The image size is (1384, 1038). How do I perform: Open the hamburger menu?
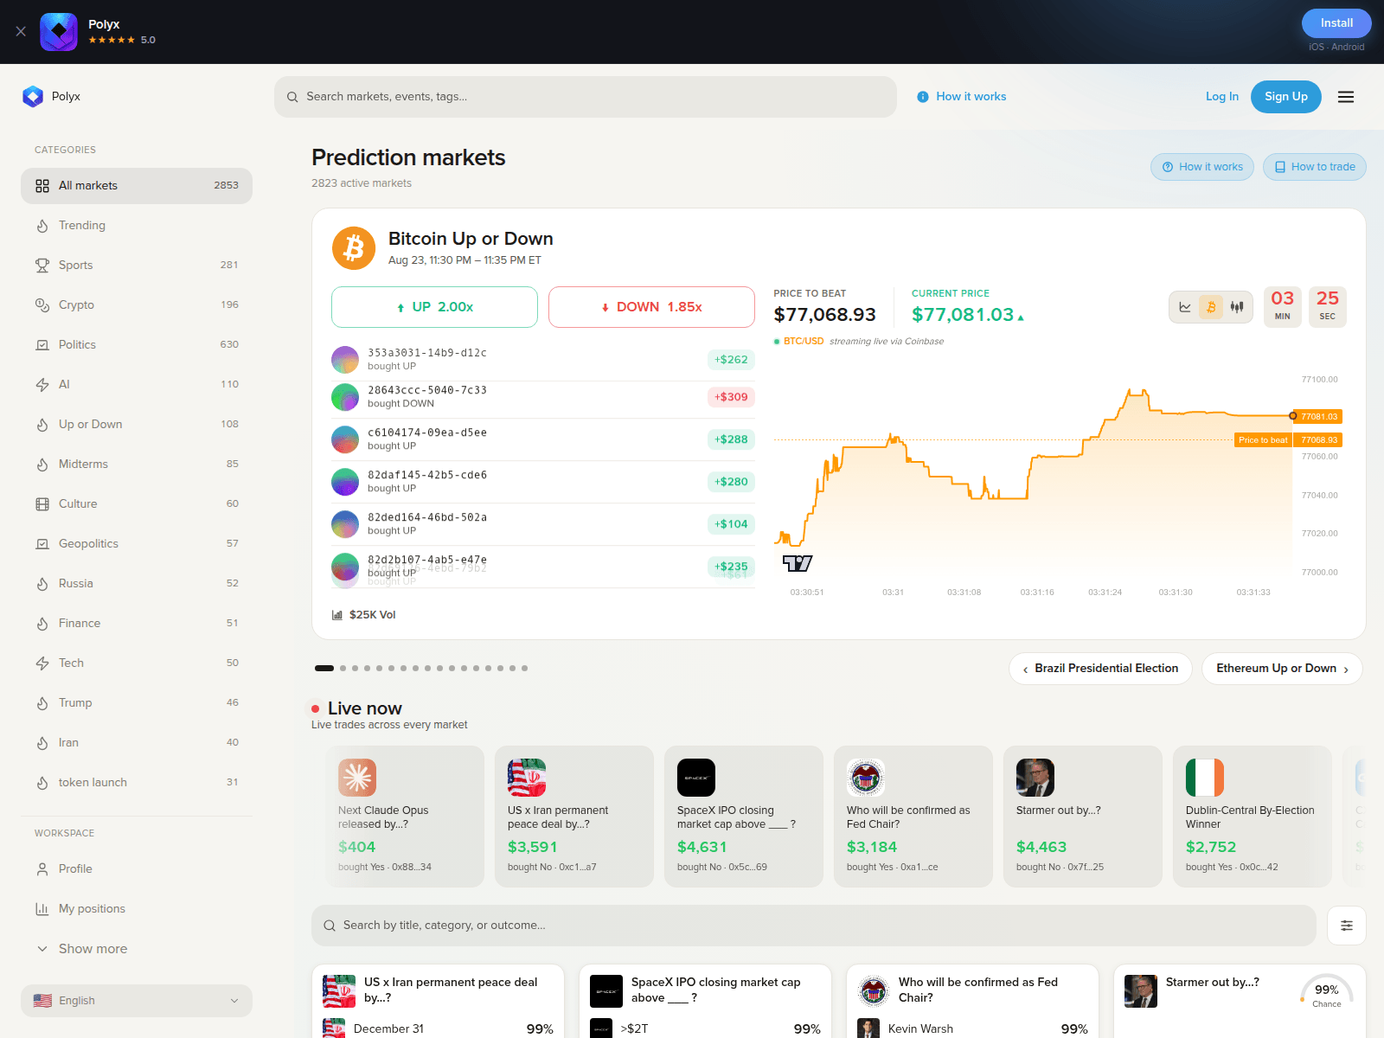click(x=1346, y=97)
